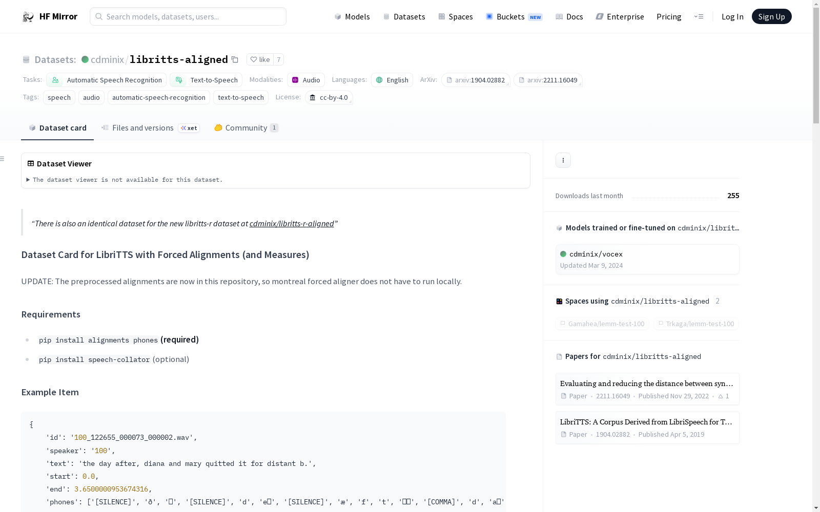Copy dataset name with the copy icon
This screenshot has width=820, height=512.
235,59
